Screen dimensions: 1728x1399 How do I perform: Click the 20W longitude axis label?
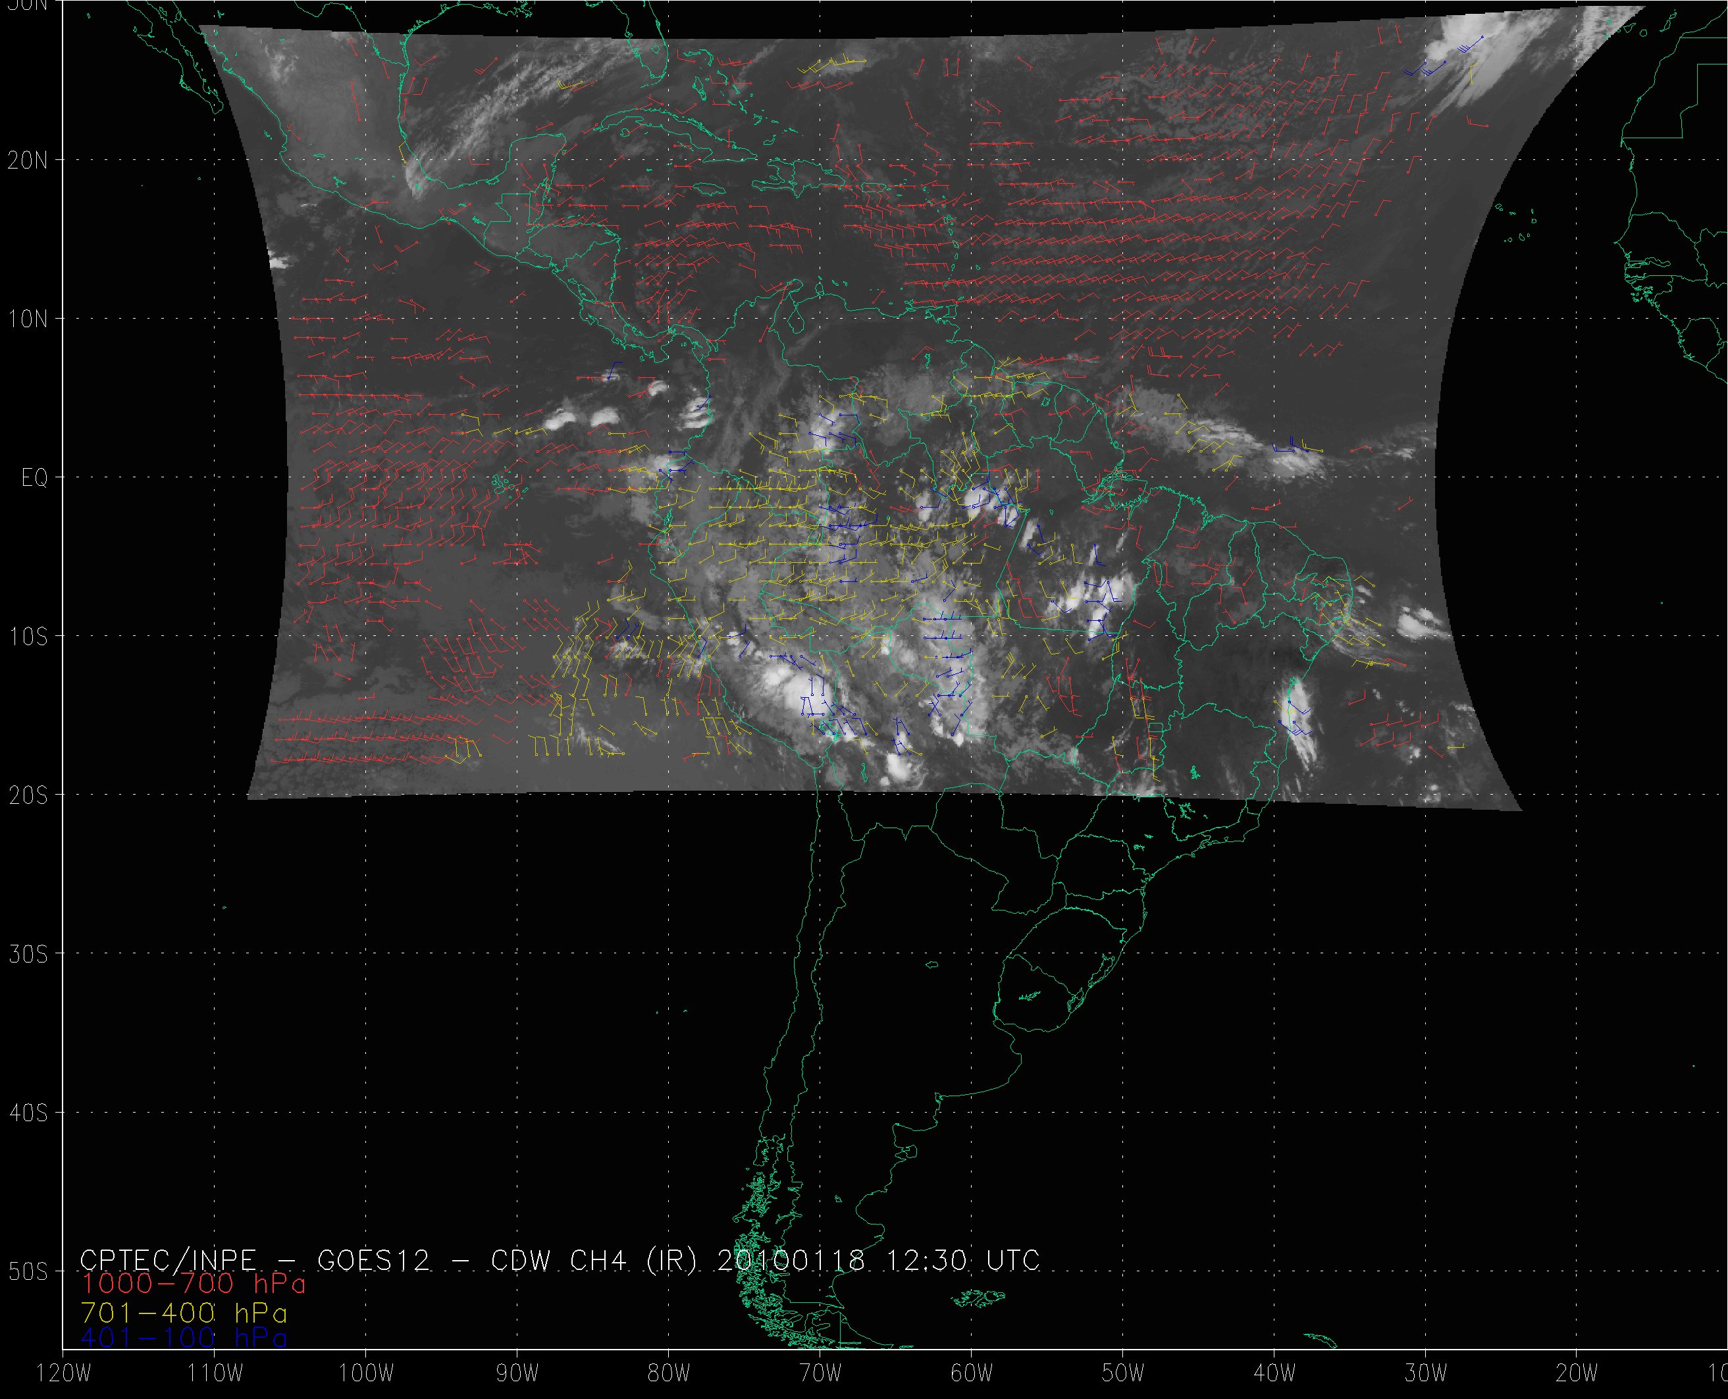pyautogui.click(x=1577, y=1374)
